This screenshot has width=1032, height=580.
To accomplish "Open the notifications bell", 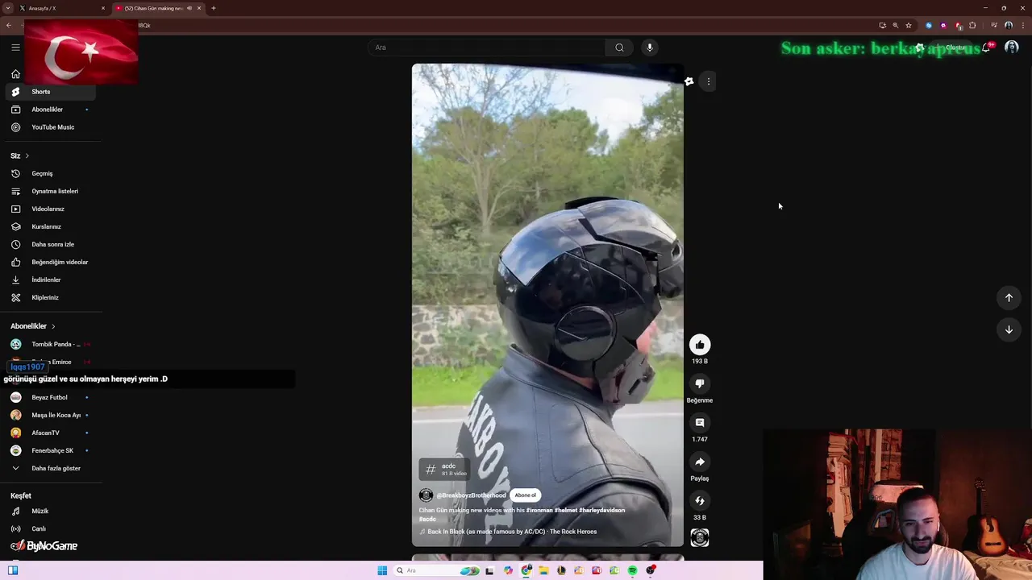I will pos(985,48).
